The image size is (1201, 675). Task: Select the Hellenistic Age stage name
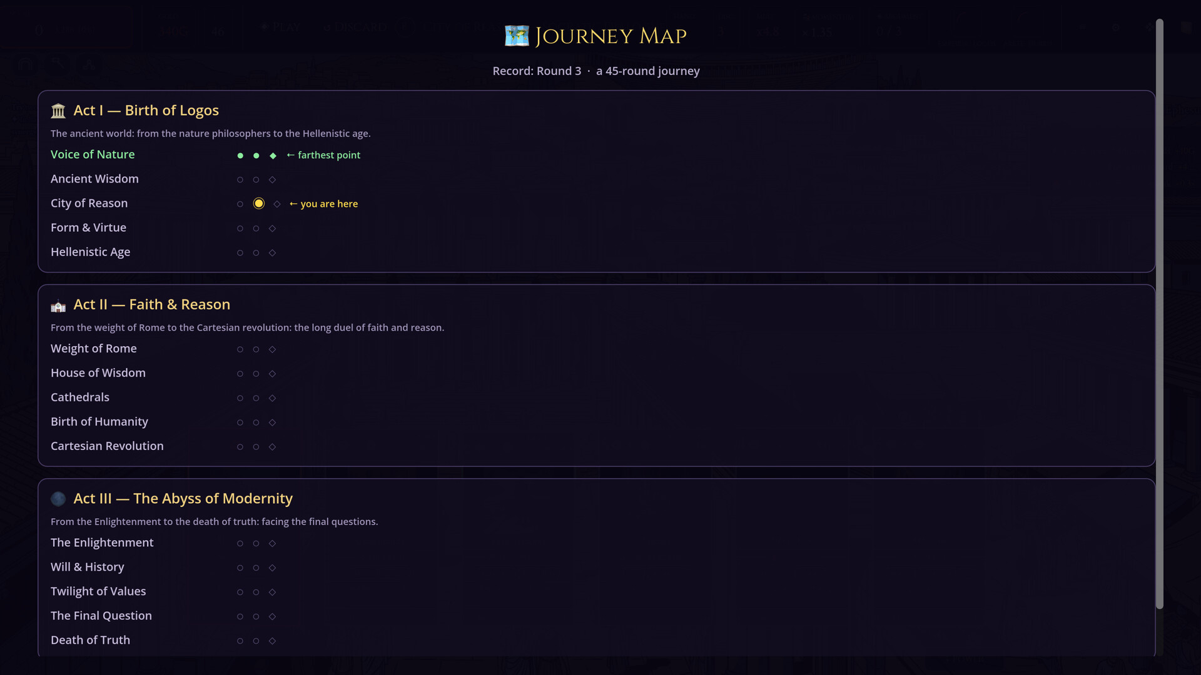tap(90, 252)
